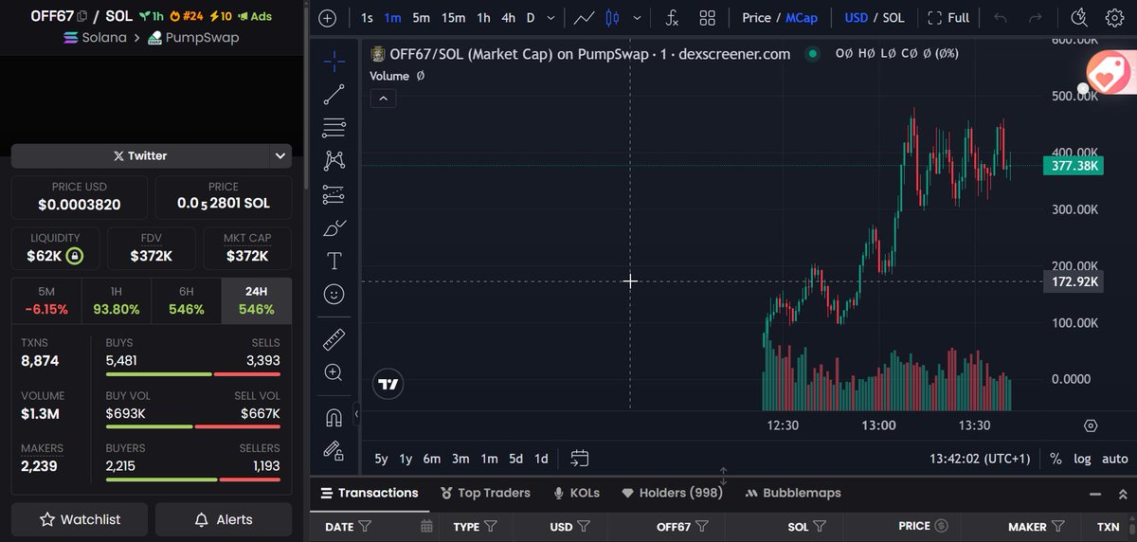Set chart interval to 1h
The height and width of the screenshot is (542, 1137).
pyautogui.click(x=483, y=18)
